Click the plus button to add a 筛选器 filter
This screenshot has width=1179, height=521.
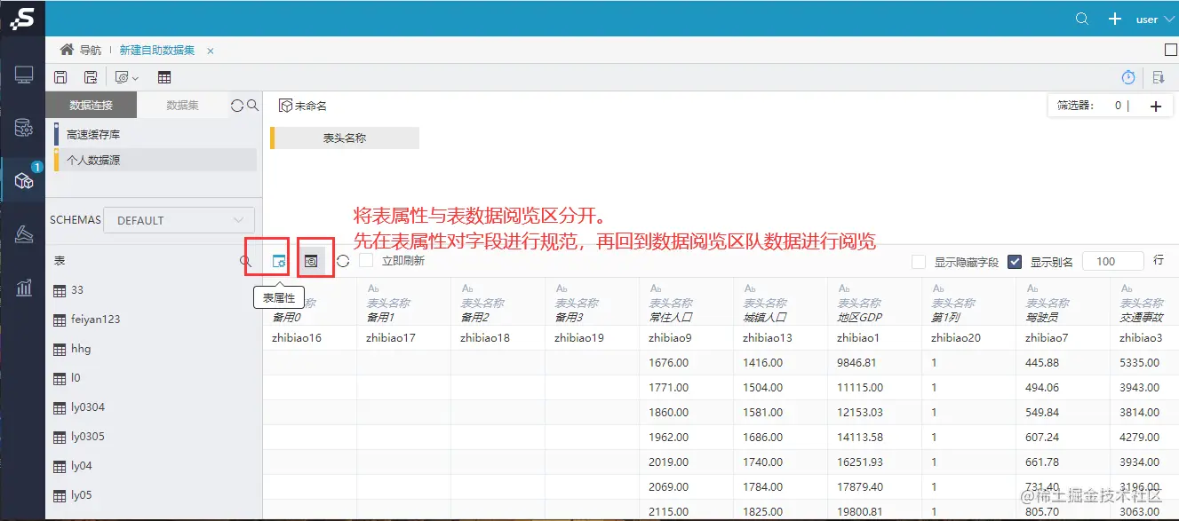[1155, 105]
